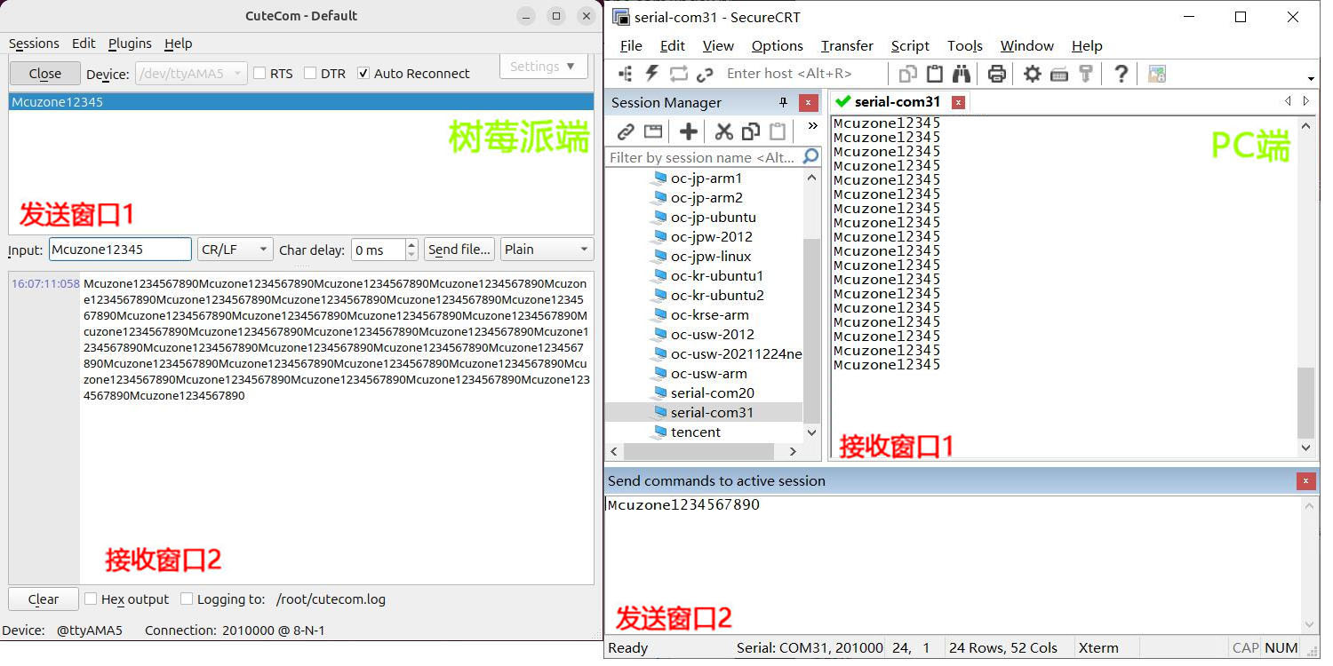The image size is (1333, 666).
Task: Close the serial-com31 tab
Action: click(x=958, y=102)
